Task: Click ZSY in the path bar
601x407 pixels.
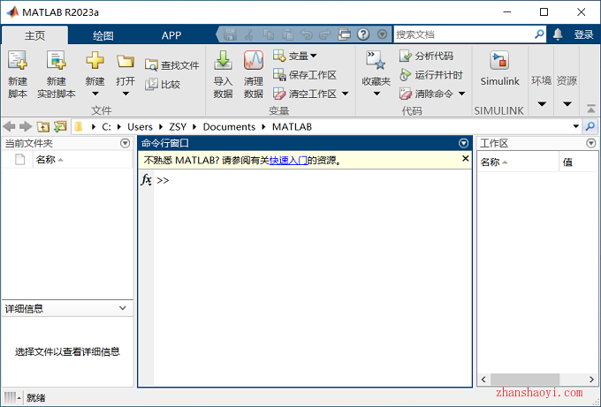Action: 178,127
